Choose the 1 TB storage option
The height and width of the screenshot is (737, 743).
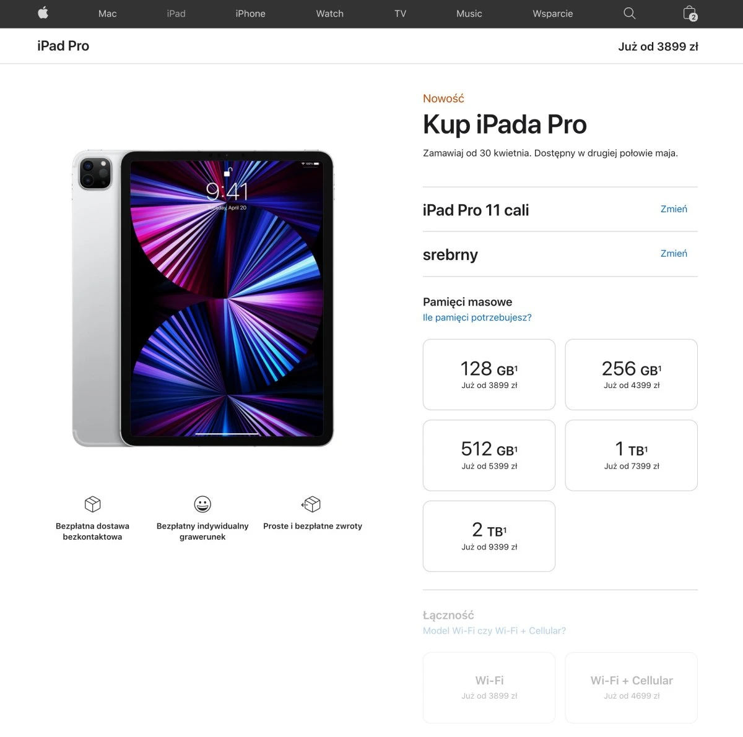(632, 455)
